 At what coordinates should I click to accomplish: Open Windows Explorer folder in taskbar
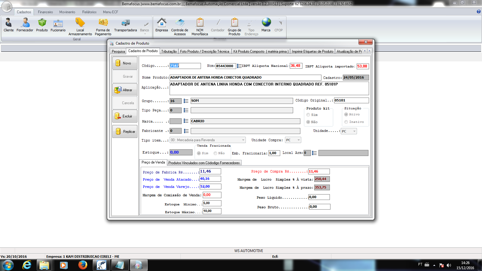[x=45, y=265]
